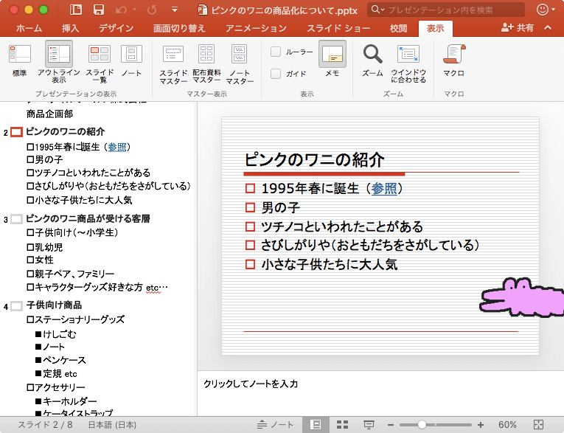This screenshot has width=564, height=433.
Task: Click the 共有 share button
Action: click(518, 27)
